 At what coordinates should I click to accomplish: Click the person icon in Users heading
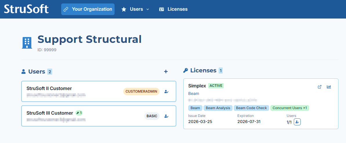23,71
